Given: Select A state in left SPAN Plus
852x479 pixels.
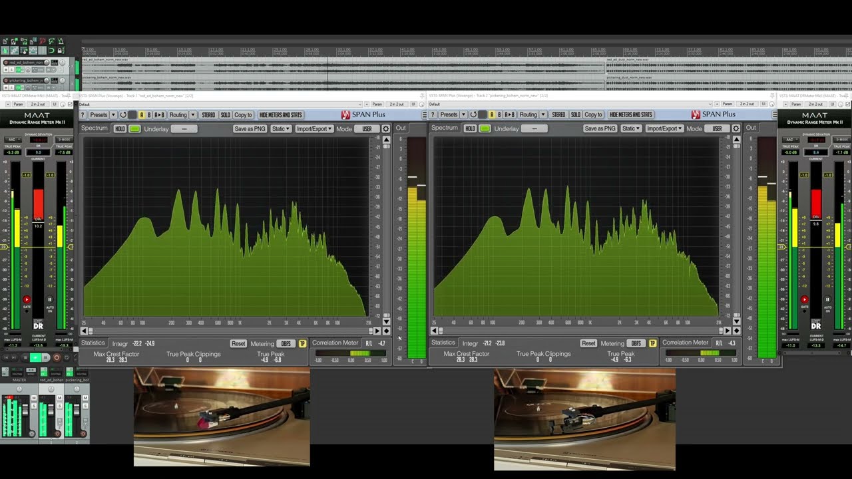Looking at the screenshot, I should tap(141, 114).
